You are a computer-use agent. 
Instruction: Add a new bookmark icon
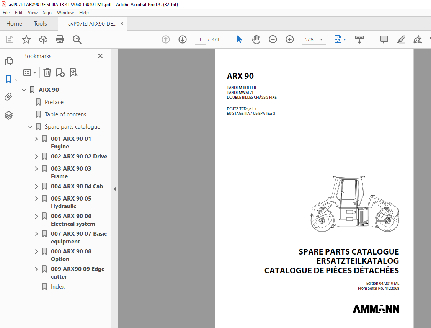point(60,73)
